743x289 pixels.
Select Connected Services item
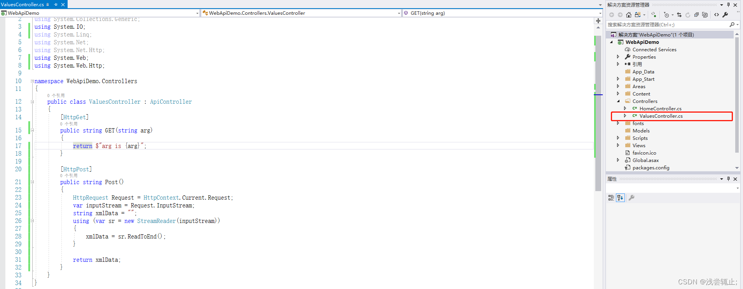(x=654, y=49)
